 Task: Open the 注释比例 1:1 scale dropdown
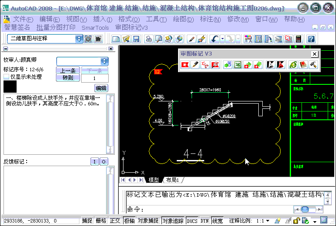tap(267, 221)
